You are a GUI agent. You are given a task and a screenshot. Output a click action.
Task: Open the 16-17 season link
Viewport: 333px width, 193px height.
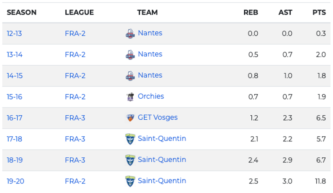14,118
